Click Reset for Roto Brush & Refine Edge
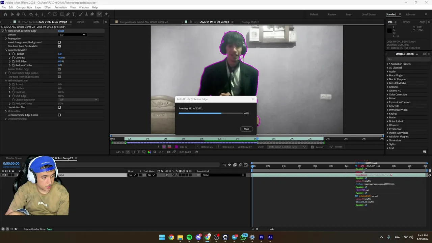This screenshot has width=432, height=243. click(61, 31)
